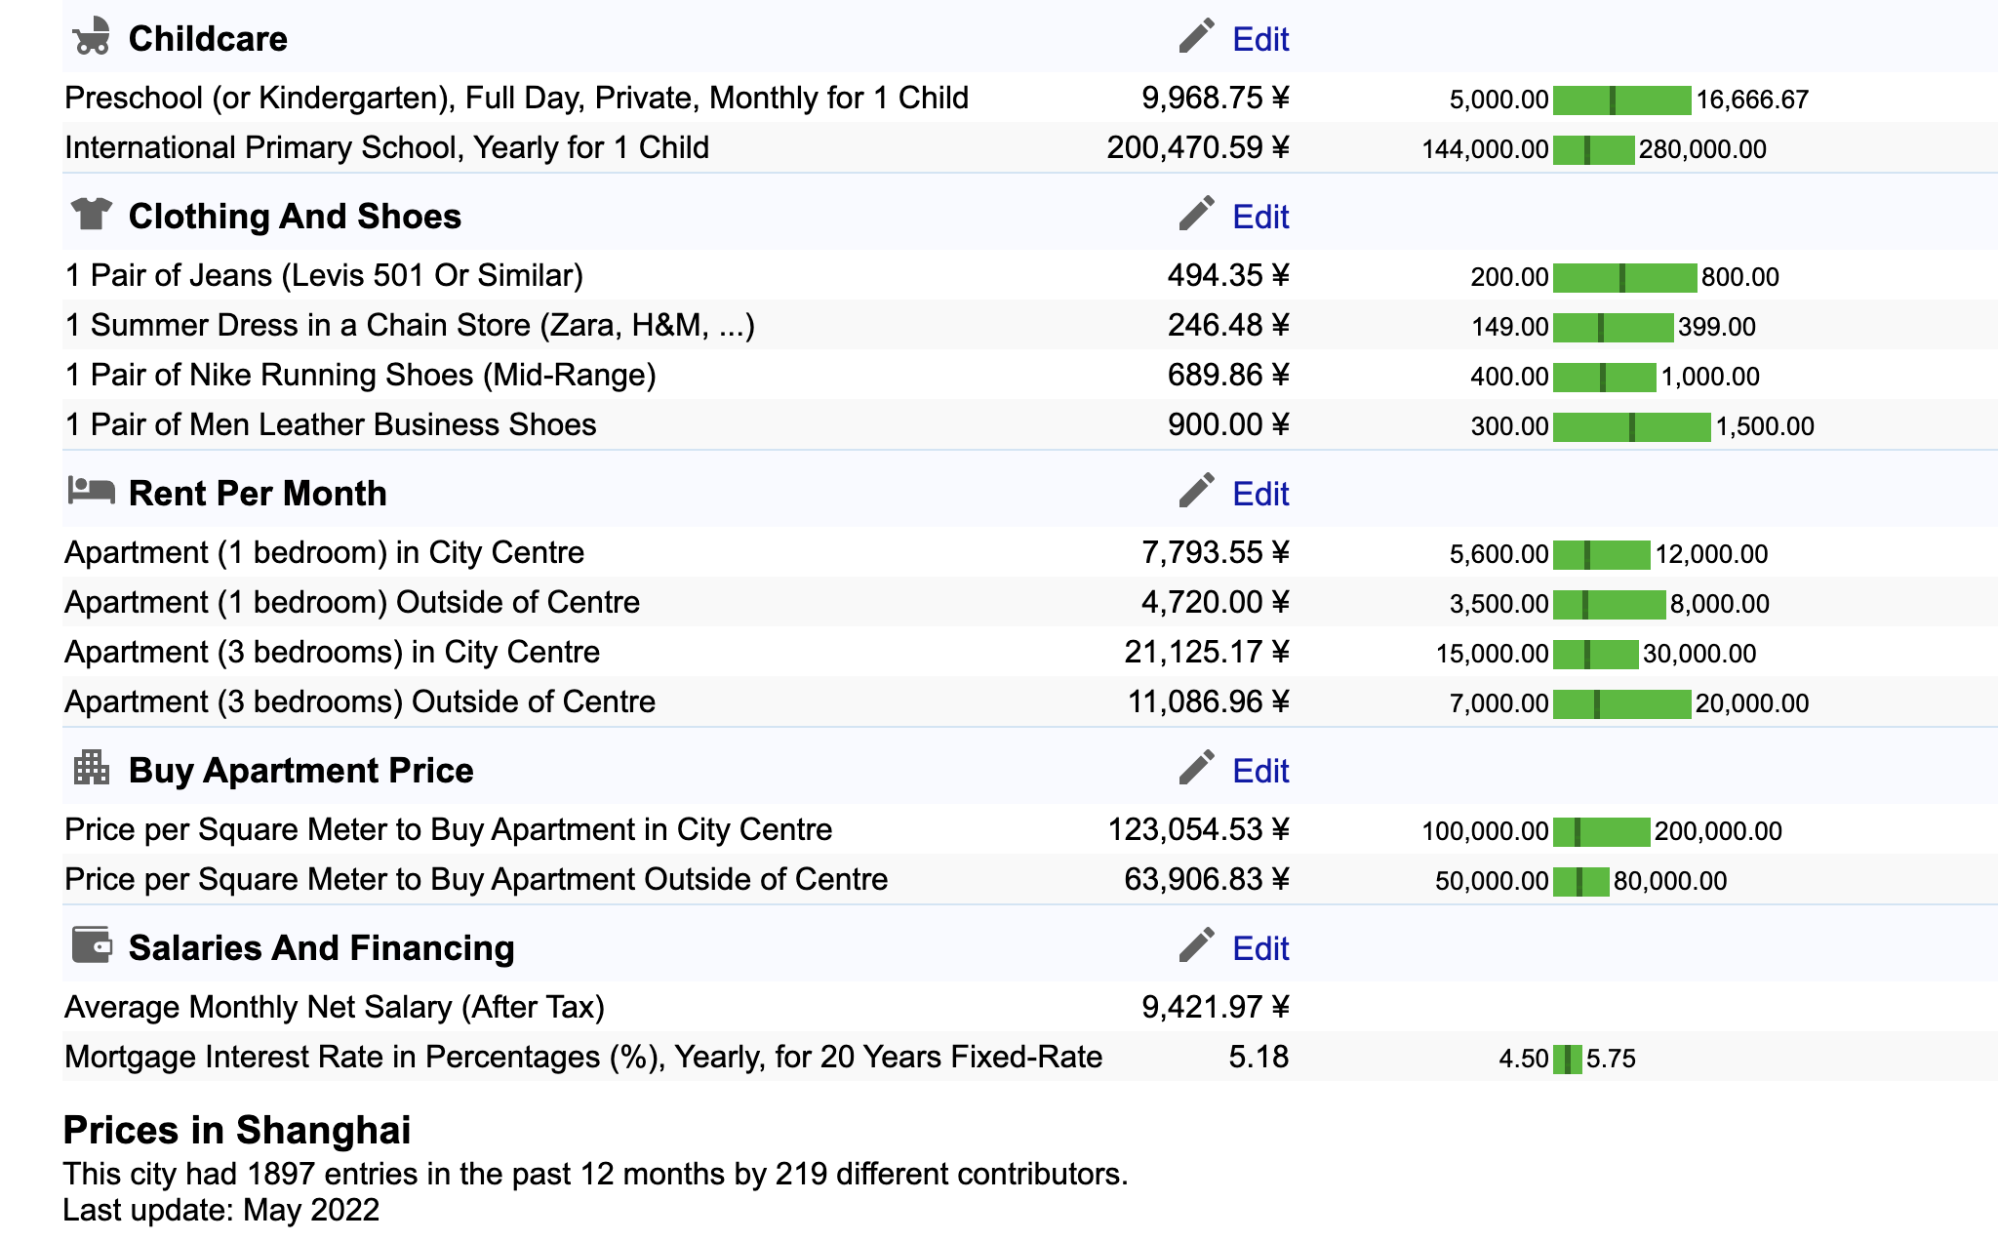Select the Edit link for Rent Per Month

tap(1260, 494)
